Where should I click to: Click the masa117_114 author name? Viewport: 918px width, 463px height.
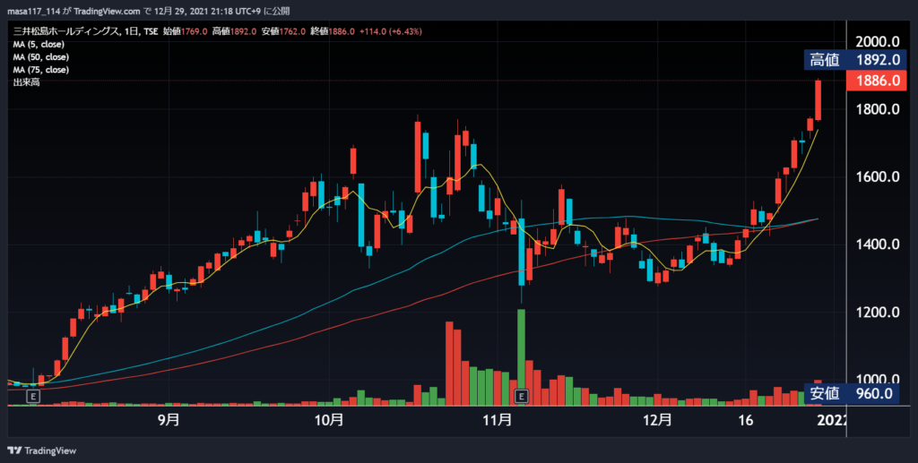coord(33,11)
